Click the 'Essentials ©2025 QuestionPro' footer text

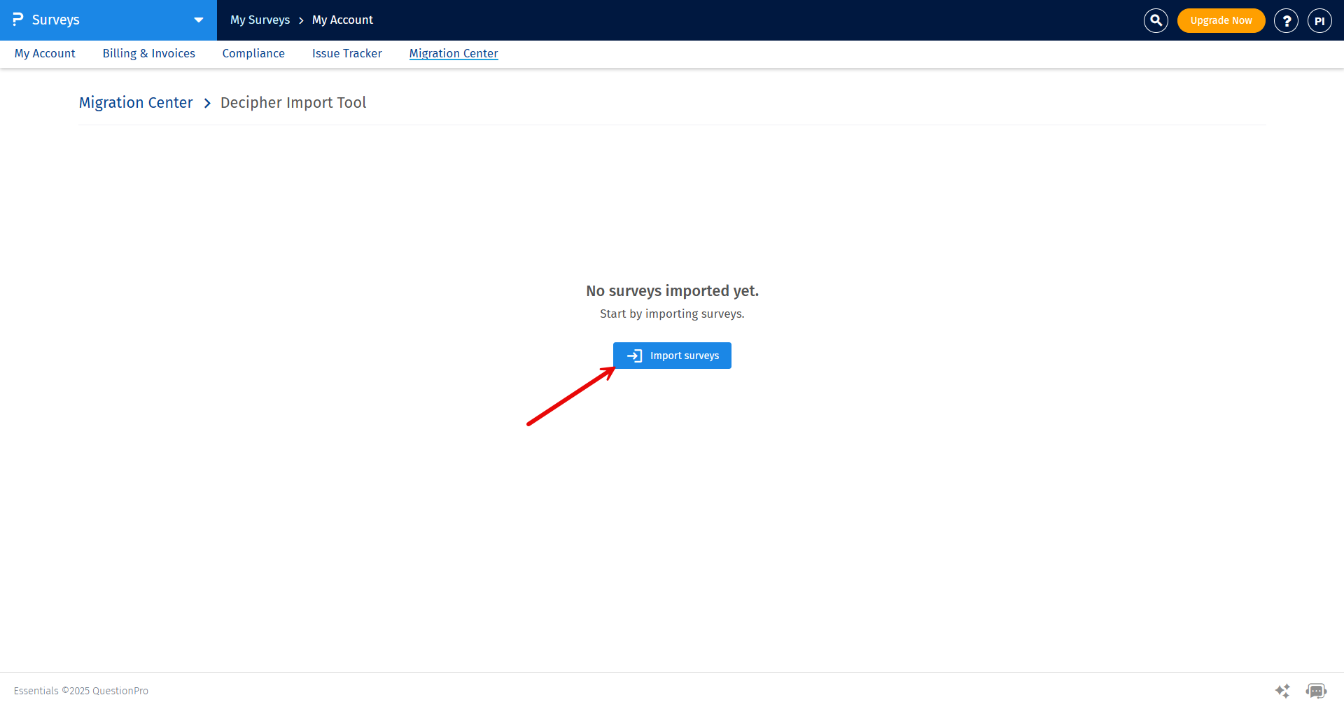81,691
